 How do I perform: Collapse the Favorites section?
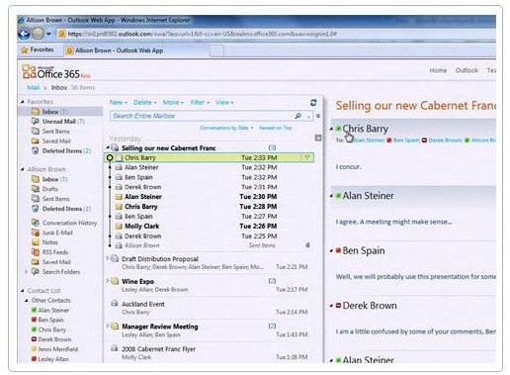tap(23, 102)
